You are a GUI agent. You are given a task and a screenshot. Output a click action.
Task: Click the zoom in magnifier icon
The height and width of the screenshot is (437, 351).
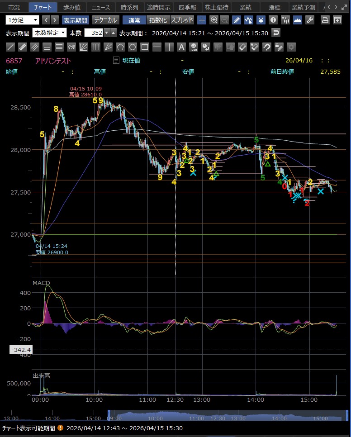pos(214,20)
